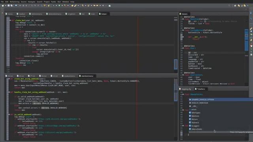Open the Run icon's dropdown arrow
Viewport: 253px width, 142px height.
click(x=62, y=6)
